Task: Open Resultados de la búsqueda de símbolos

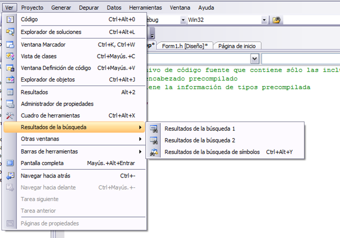Action: [225, 152]
